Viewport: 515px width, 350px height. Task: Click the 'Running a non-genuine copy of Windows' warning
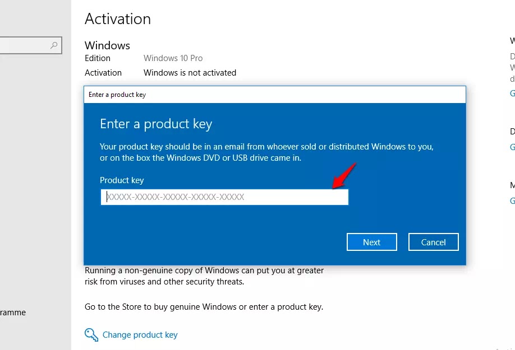[204, 276]
